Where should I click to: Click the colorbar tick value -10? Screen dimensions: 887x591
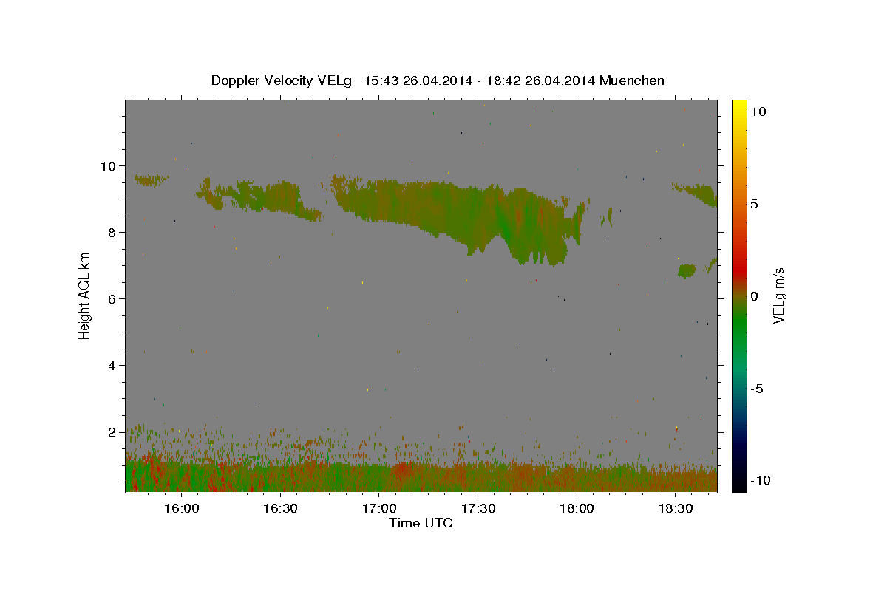coord(760,480)
